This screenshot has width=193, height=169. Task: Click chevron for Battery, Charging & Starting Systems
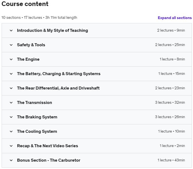coord(11,74)
